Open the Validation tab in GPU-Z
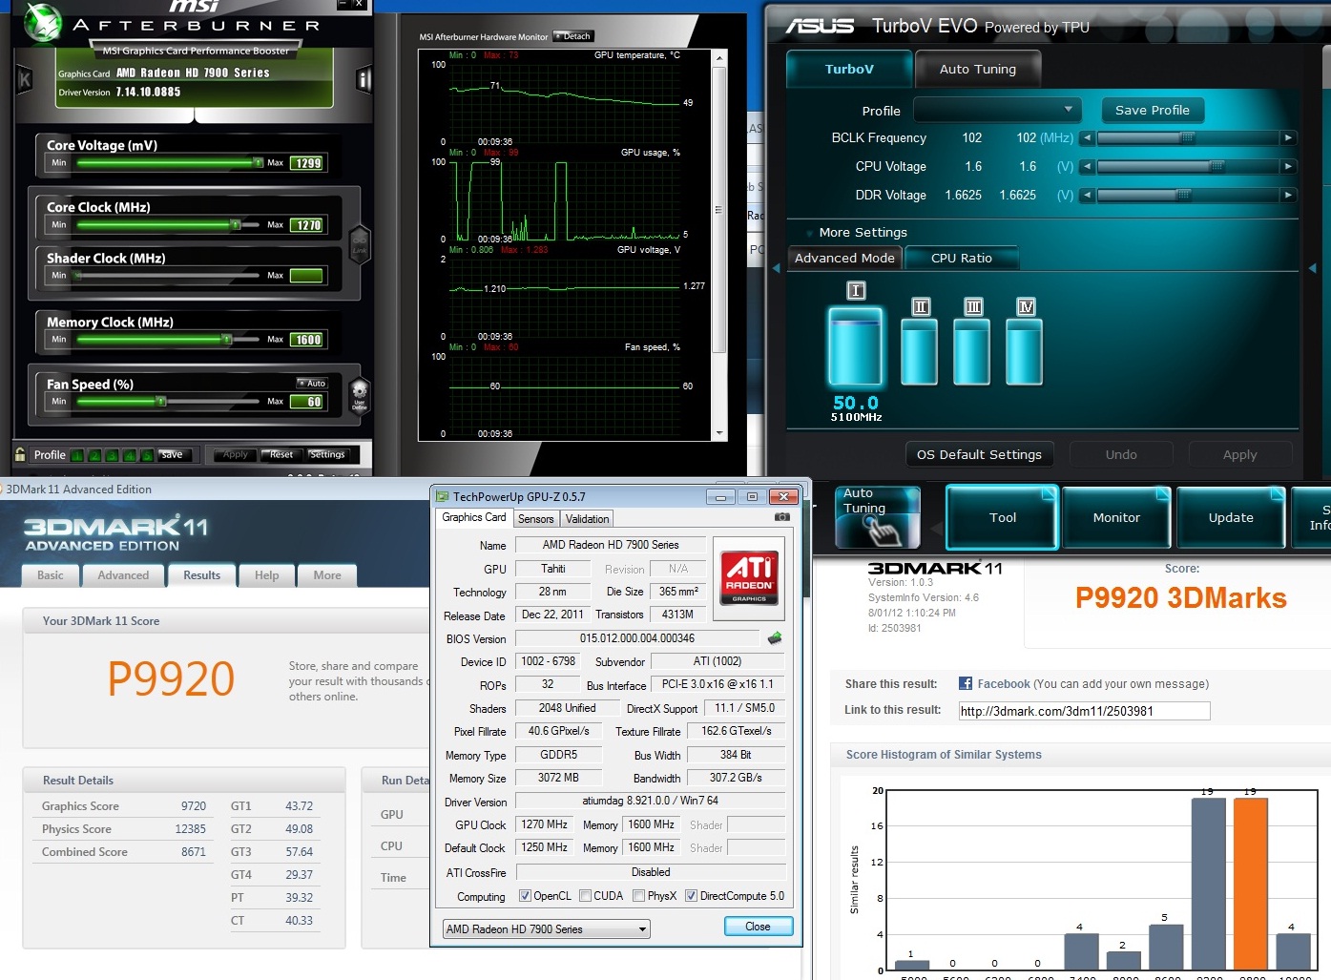This screenshot has width=1331, height=980. pyautogui.click(x=587, y=519)
